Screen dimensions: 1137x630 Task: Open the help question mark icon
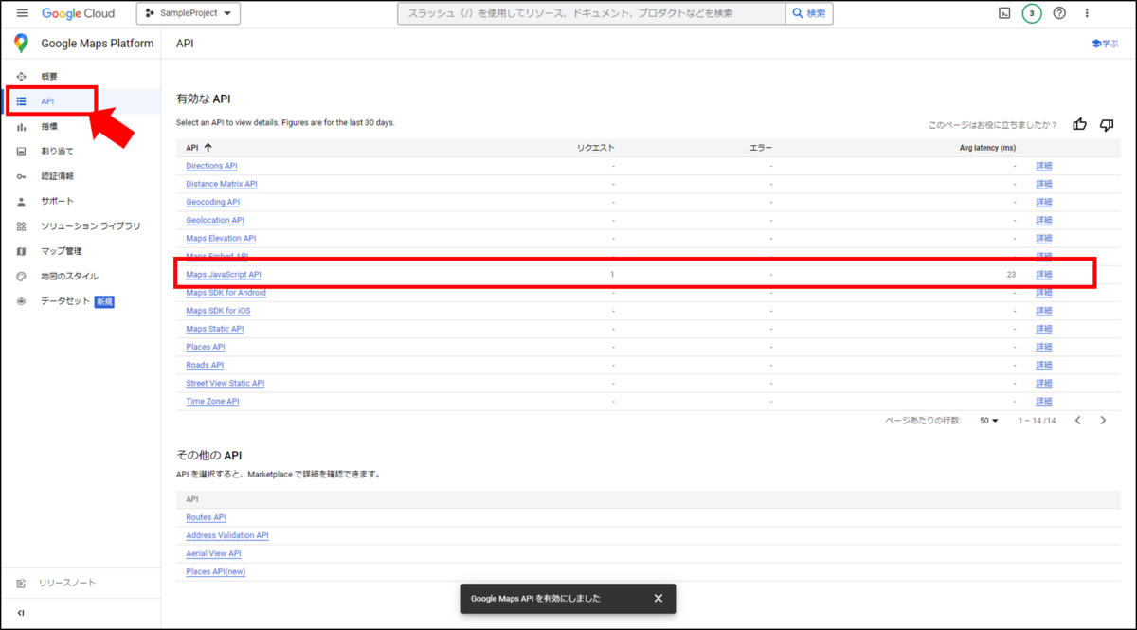tap(1059, 13)
